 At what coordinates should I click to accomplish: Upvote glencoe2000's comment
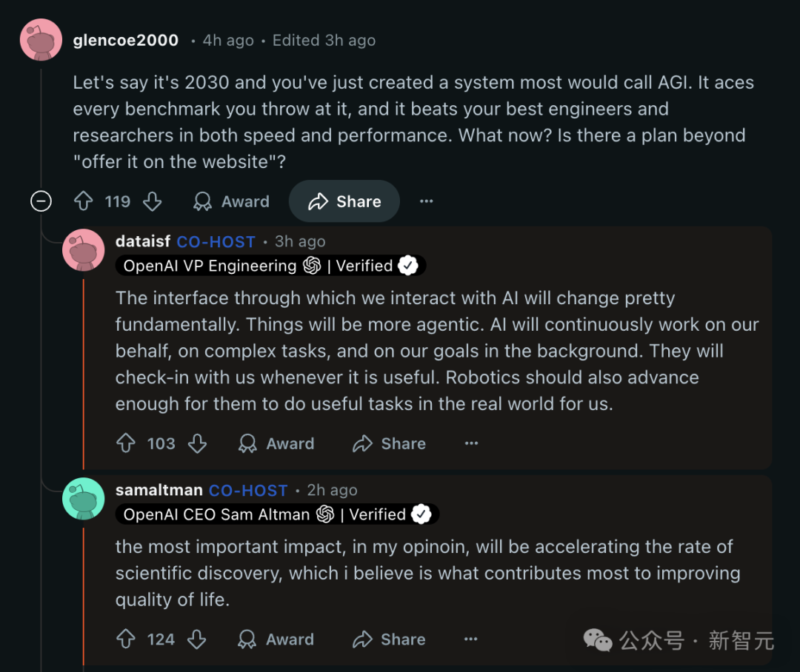[x=83, y=201]
